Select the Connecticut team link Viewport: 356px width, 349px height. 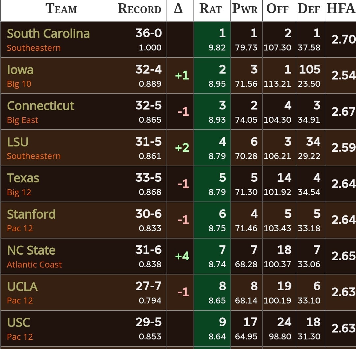pyautogui.click(x=41, y=106)
